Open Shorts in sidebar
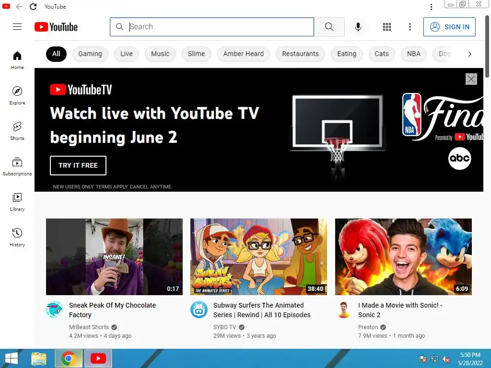The height and width of the screenshot is (368, 491). (17, 131)
